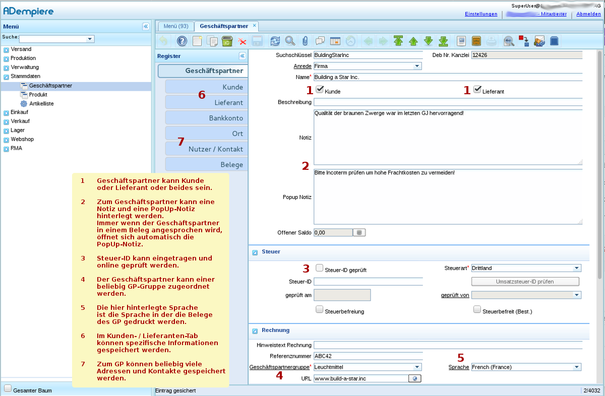The height and width of the screenshot is (396, 605).
Task: Refresh the record data
Action: (275, 41)
